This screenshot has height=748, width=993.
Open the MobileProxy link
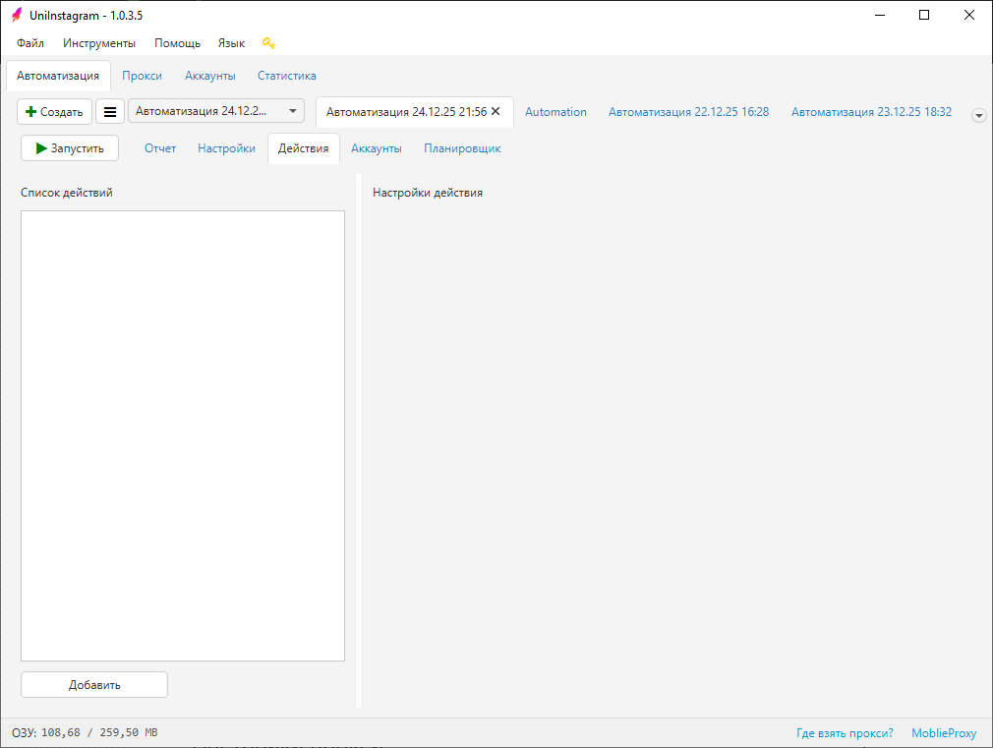[x=944, y=733]
